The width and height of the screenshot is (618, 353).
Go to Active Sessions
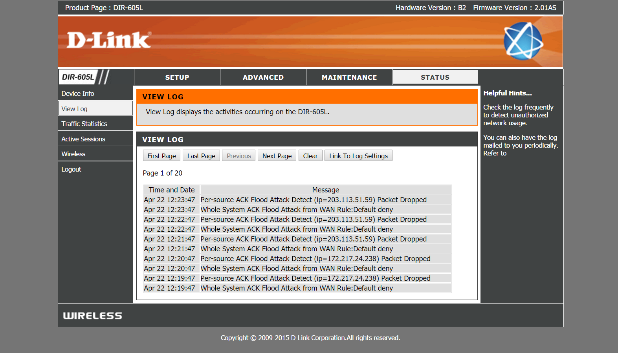95,139
